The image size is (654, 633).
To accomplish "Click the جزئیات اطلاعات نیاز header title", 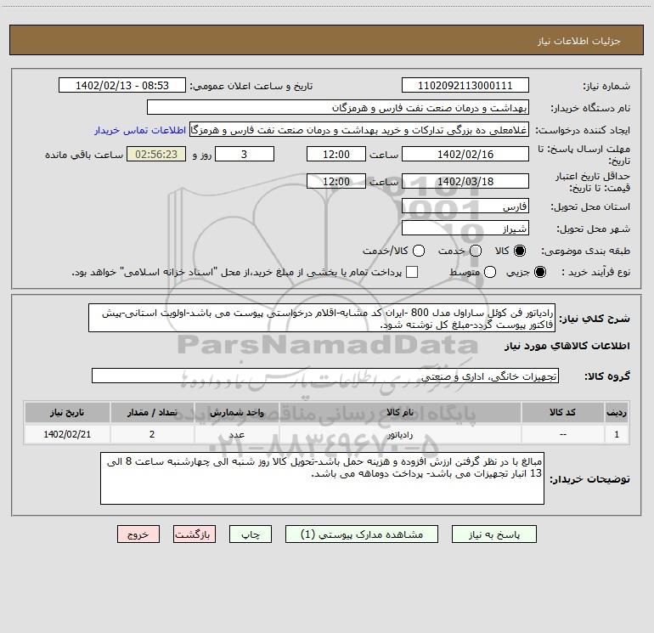I will click(x=579, y=41).
